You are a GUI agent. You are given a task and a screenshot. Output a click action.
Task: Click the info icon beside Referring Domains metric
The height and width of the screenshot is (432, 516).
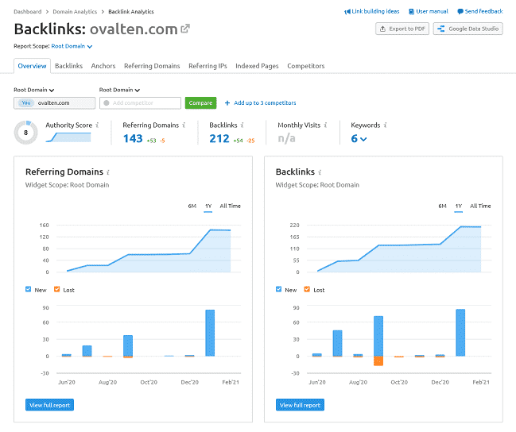click(x=184, y=125)
